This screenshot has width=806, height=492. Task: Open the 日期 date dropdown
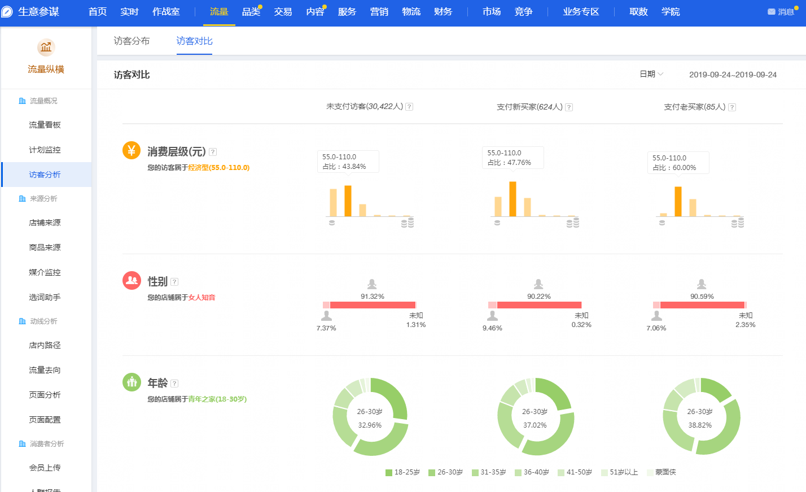pyautogui.click(x=651, y=74)
